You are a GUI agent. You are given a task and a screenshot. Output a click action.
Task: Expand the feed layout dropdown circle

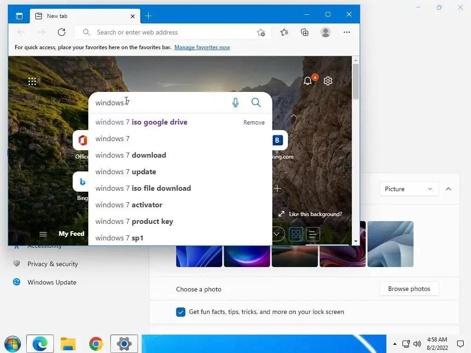[277, 234]
